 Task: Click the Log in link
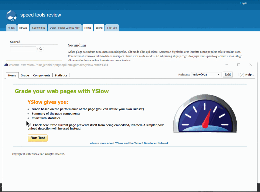pos(244,3)
